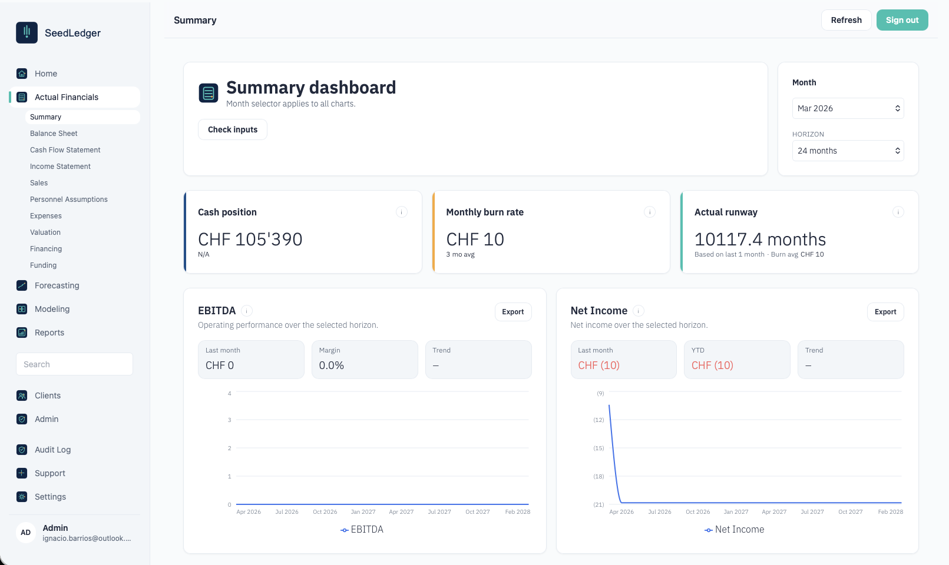Open Reports section

75,333
